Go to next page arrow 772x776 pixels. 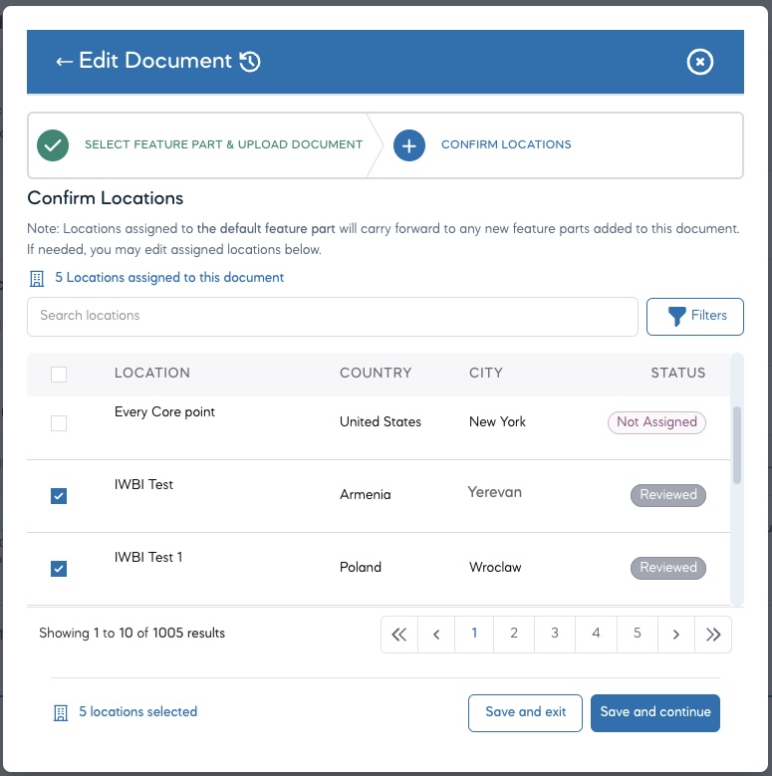point(676,635)
